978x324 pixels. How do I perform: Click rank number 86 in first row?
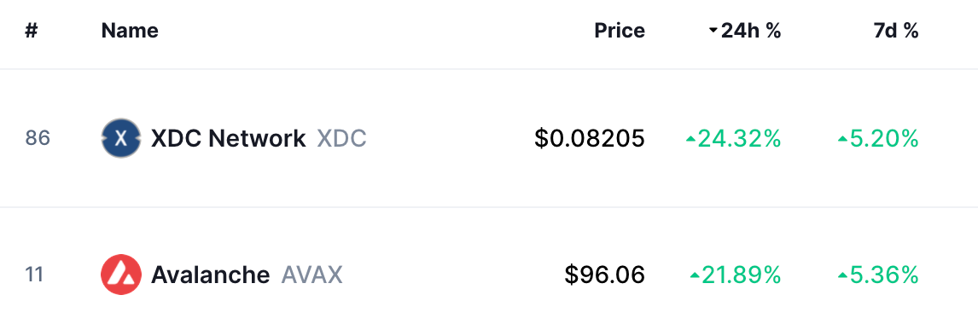tap(38, 138)
